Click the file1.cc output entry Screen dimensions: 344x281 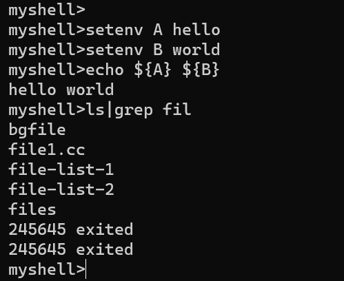tap(47, 149)
